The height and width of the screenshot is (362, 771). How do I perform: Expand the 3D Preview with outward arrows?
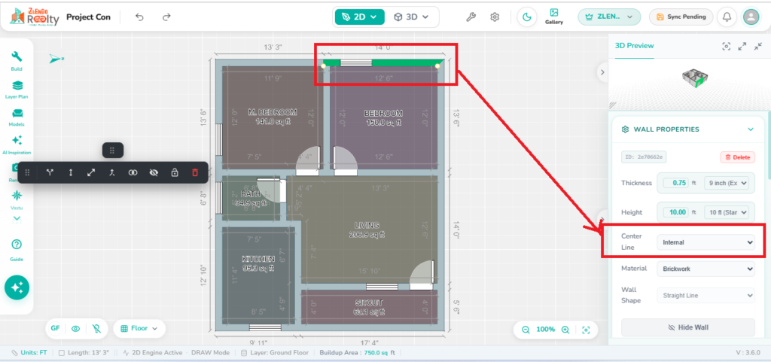point(742,46)
